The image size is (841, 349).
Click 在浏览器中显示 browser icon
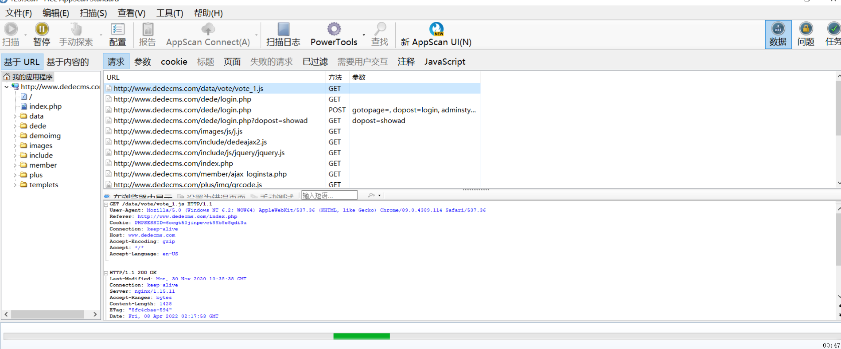click(x=107, y=196)
